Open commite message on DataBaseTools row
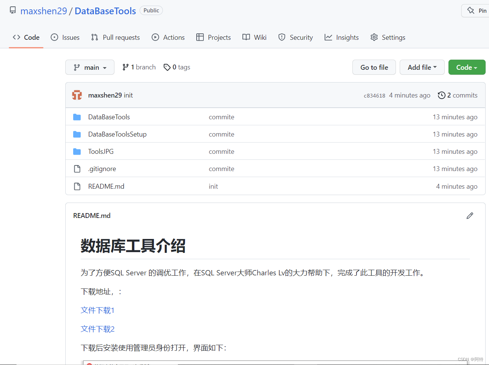 tap(221, 117)
